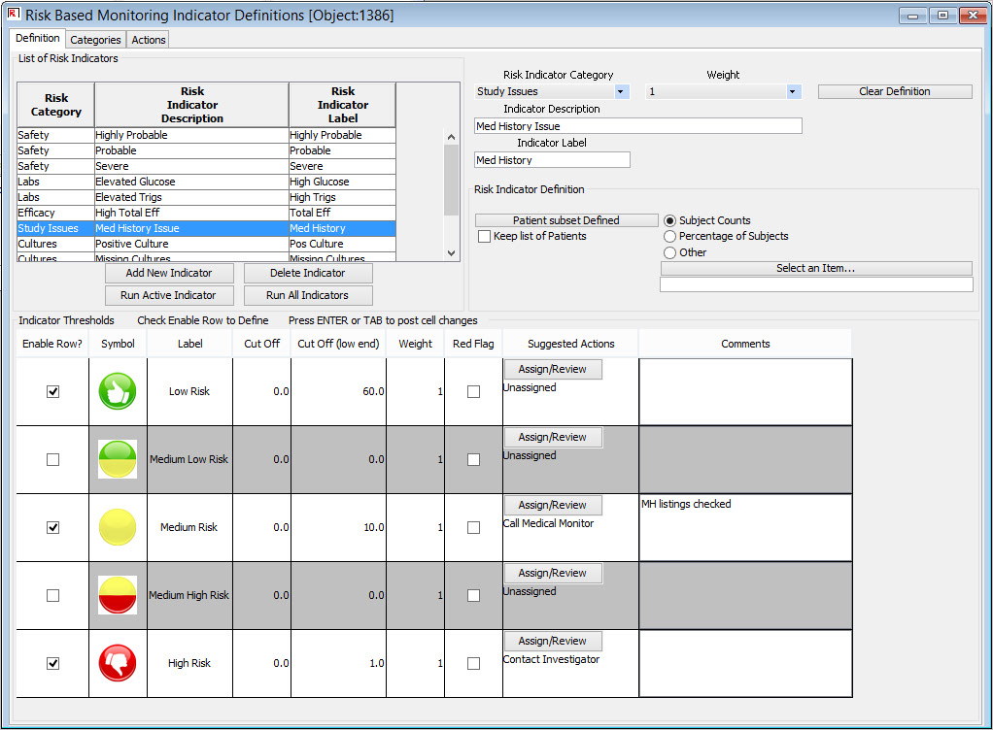Select the High Total Eff indicator row
Image resolution: width=993 pixels, height=730 pixels.
206,213
